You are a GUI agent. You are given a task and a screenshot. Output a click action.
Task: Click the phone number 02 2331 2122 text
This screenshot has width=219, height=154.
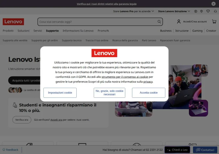click(154, 150)
